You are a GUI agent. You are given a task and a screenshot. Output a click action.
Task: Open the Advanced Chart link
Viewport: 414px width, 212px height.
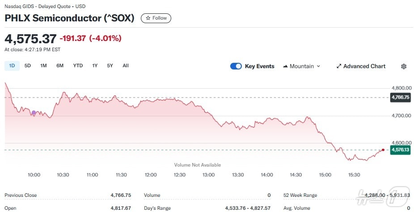[x=364, y=66]
